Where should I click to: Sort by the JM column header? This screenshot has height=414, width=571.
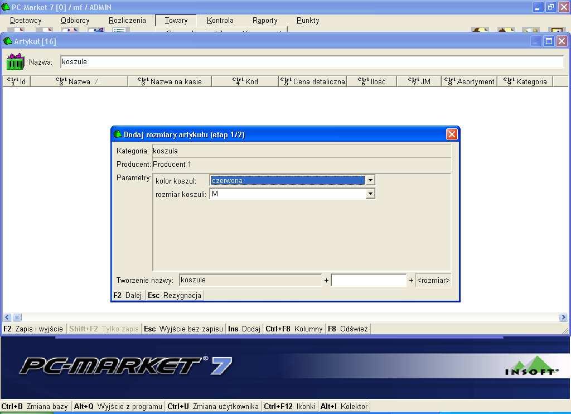pos(419,81)
